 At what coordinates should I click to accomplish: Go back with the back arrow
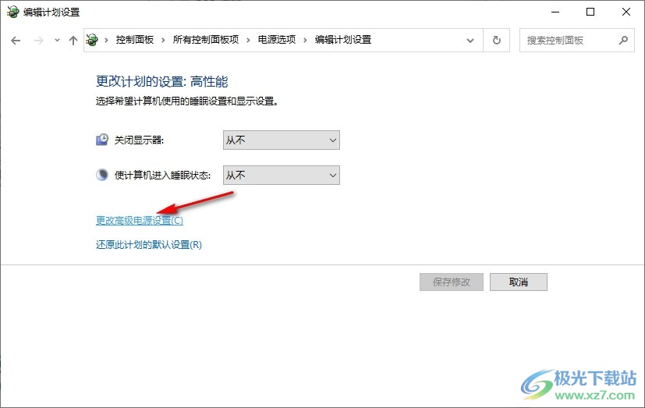[x=16, y=41]
